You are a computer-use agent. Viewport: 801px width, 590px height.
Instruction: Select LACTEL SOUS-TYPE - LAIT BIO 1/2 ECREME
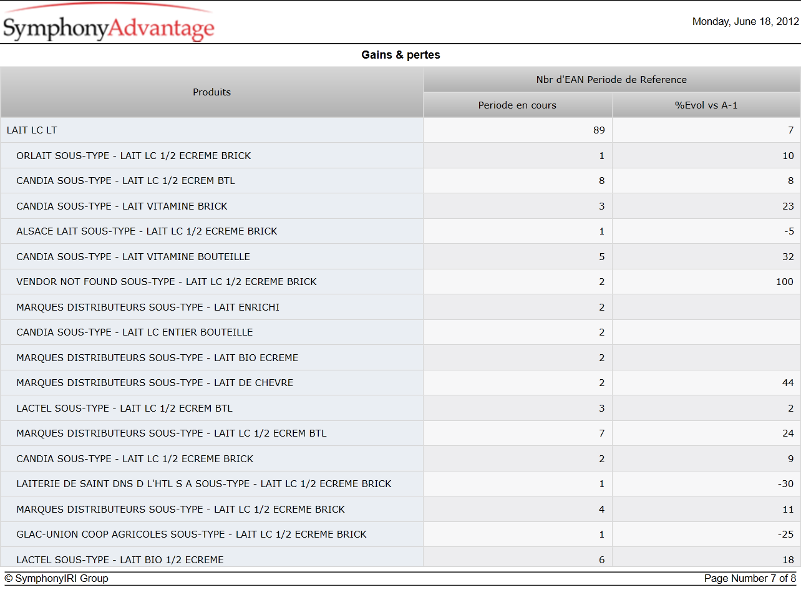coord(120,560)
